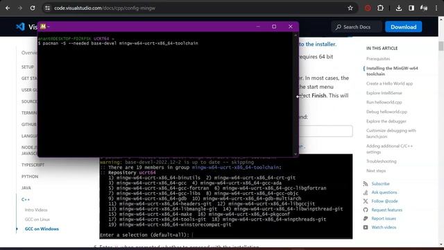This screenshot has height=250, width=444.
Task: Click the address bar URL
Action: [x=105, y=8]
